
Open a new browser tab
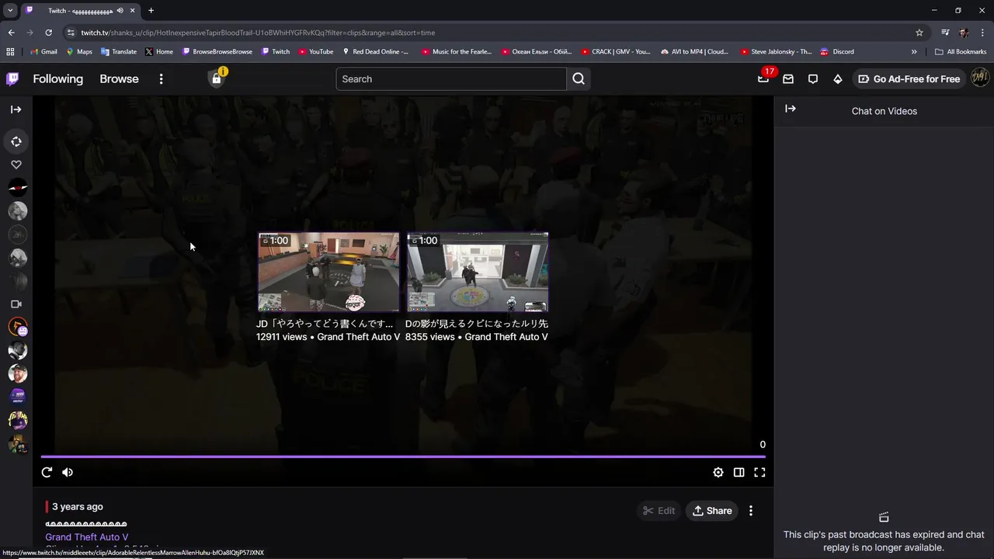[151, 11]
